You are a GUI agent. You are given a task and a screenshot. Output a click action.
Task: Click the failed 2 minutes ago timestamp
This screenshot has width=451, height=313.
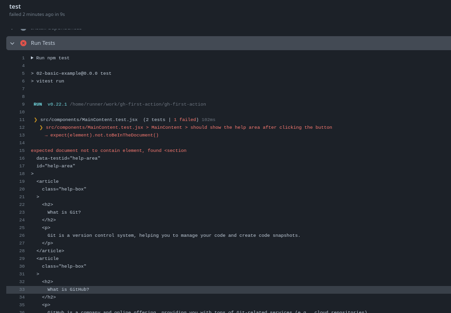[37, 14]
